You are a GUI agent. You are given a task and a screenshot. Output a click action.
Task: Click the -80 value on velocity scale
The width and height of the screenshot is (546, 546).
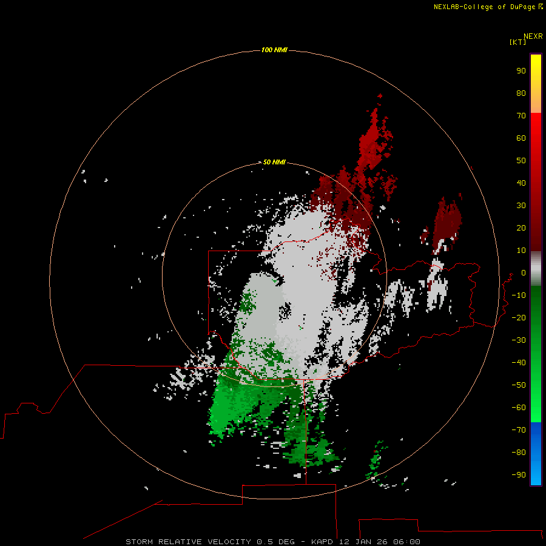(x=519, y=453)
